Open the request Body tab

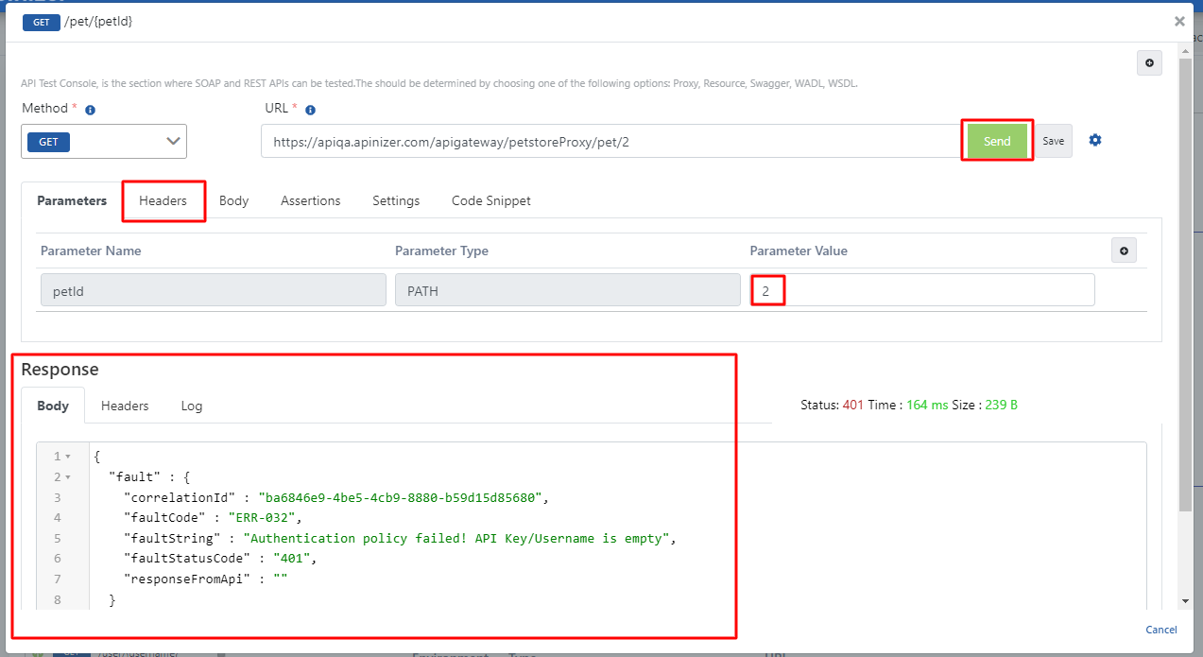pos(233,200)
